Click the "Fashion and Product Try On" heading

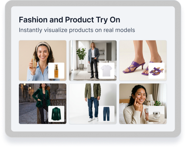(70, 20)
